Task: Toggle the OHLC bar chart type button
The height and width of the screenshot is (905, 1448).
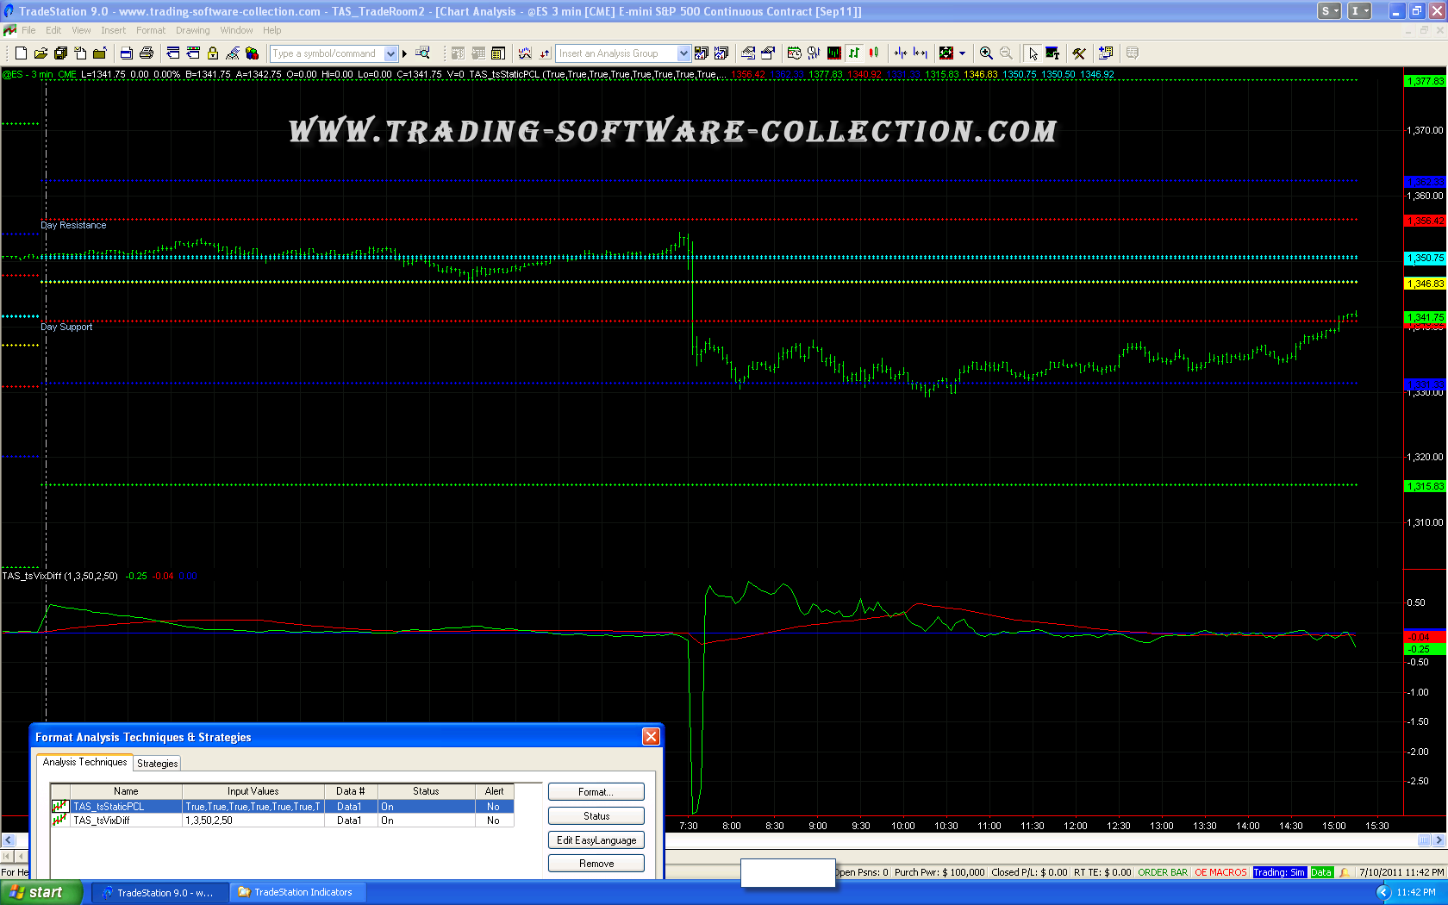Action: tap(854, 53)
